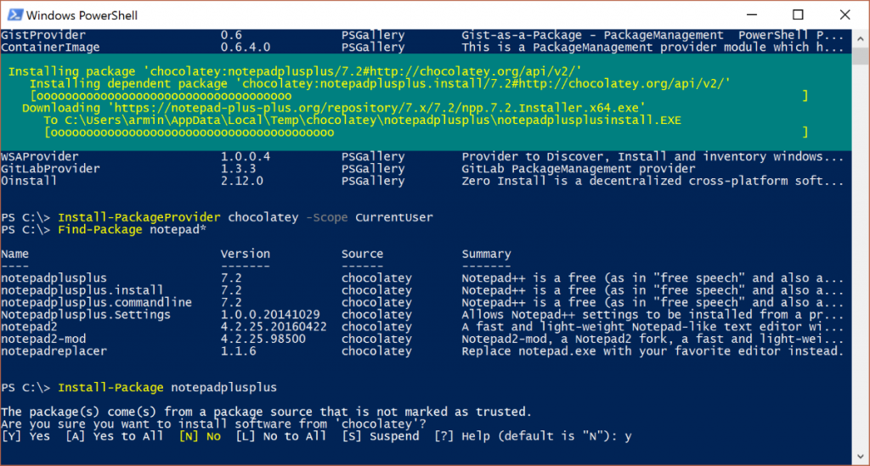Viewport: 870px width, 466px height.
Task: Click 'notepadplusplus.commandline' package name
Action: coord(97,302)
